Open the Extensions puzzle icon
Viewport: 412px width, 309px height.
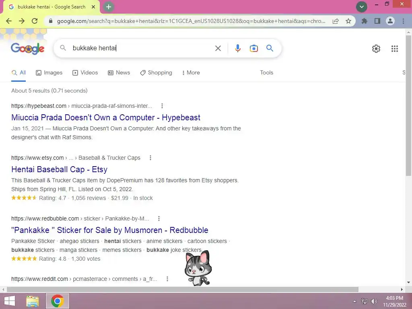click(364, 21)
